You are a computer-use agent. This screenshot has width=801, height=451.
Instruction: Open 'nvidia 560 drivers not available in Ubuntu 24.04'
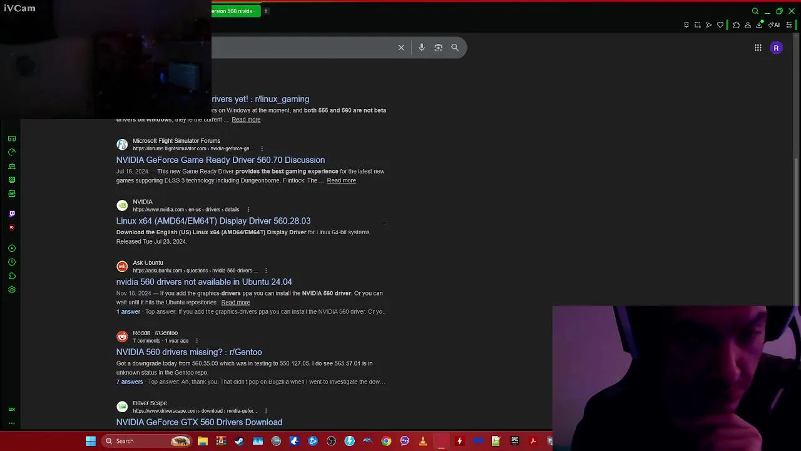point(204,282)
